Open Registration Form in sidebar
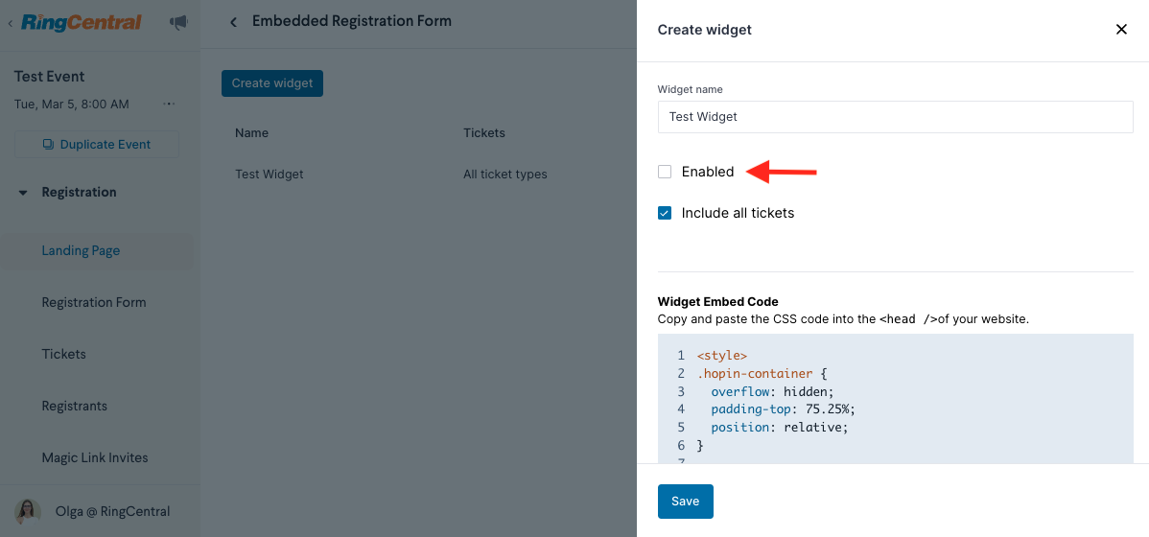The width and height of the screenshot is (1149, 537). pos(94,303)
